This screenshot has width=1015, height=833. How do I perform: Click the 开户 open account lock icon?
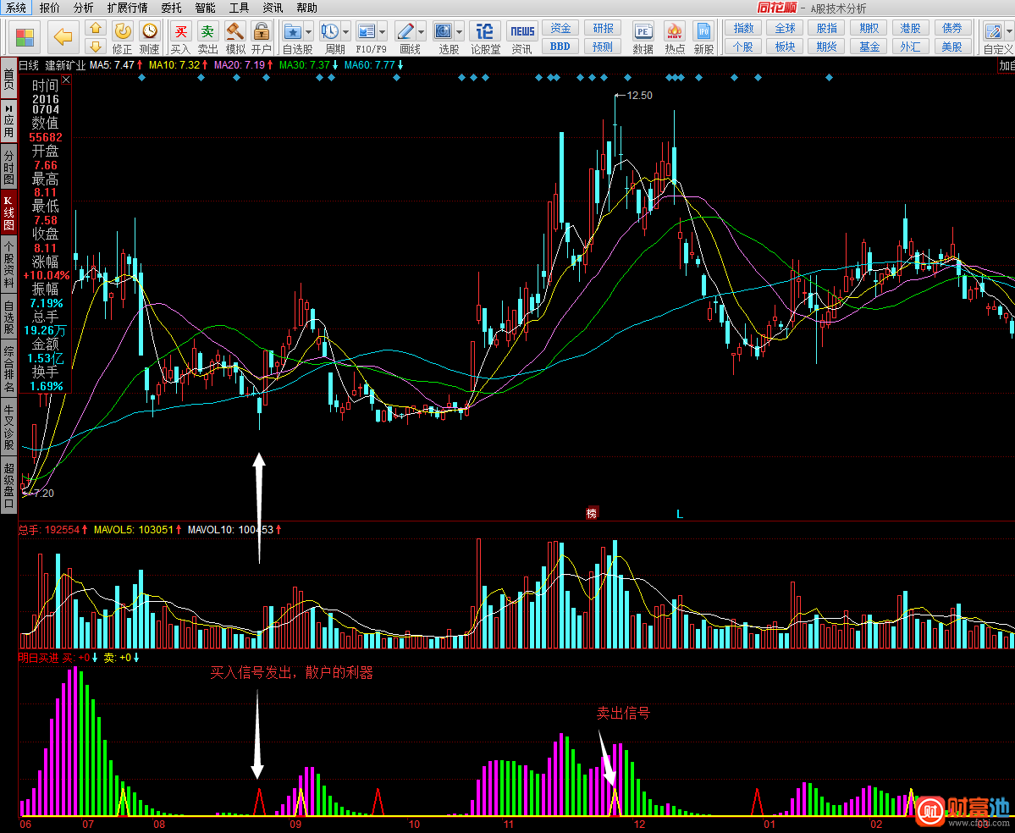pos(261,37)
